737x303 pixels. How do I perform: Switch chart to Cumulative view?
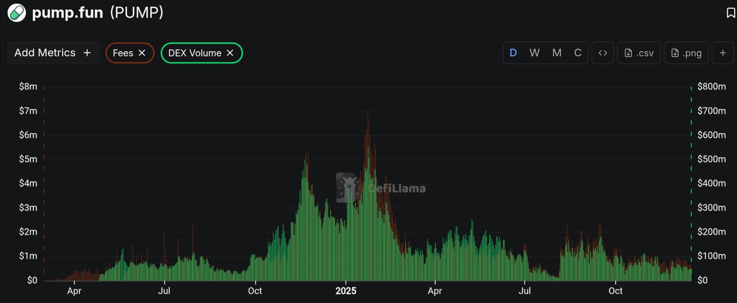point(578,53)
